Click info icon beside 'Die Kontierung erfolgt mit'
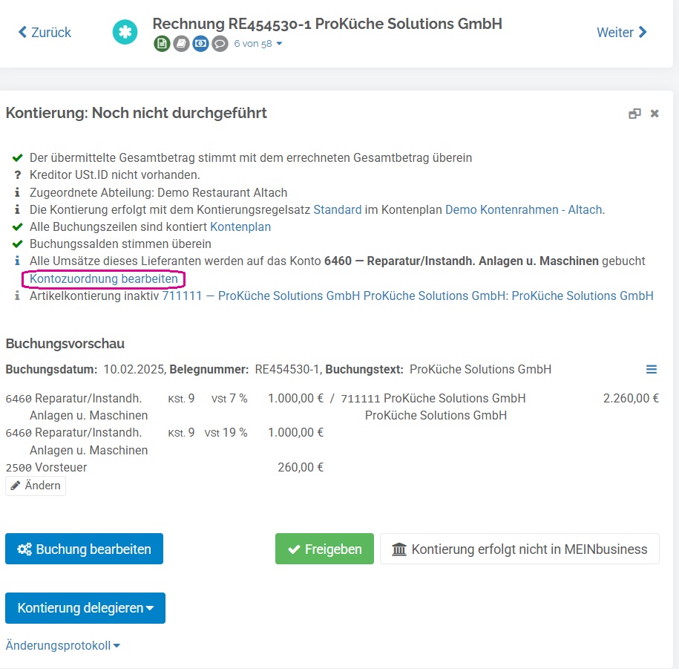 [x=17, y=209]
